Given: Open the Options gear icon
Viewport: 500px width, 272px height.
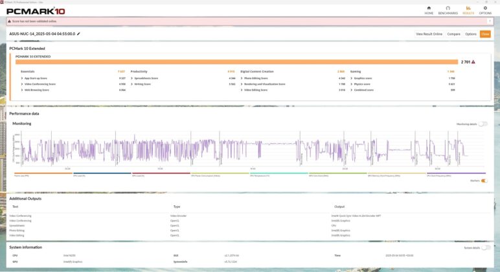Looking at the screenshot, I should (x=485, y=8).
